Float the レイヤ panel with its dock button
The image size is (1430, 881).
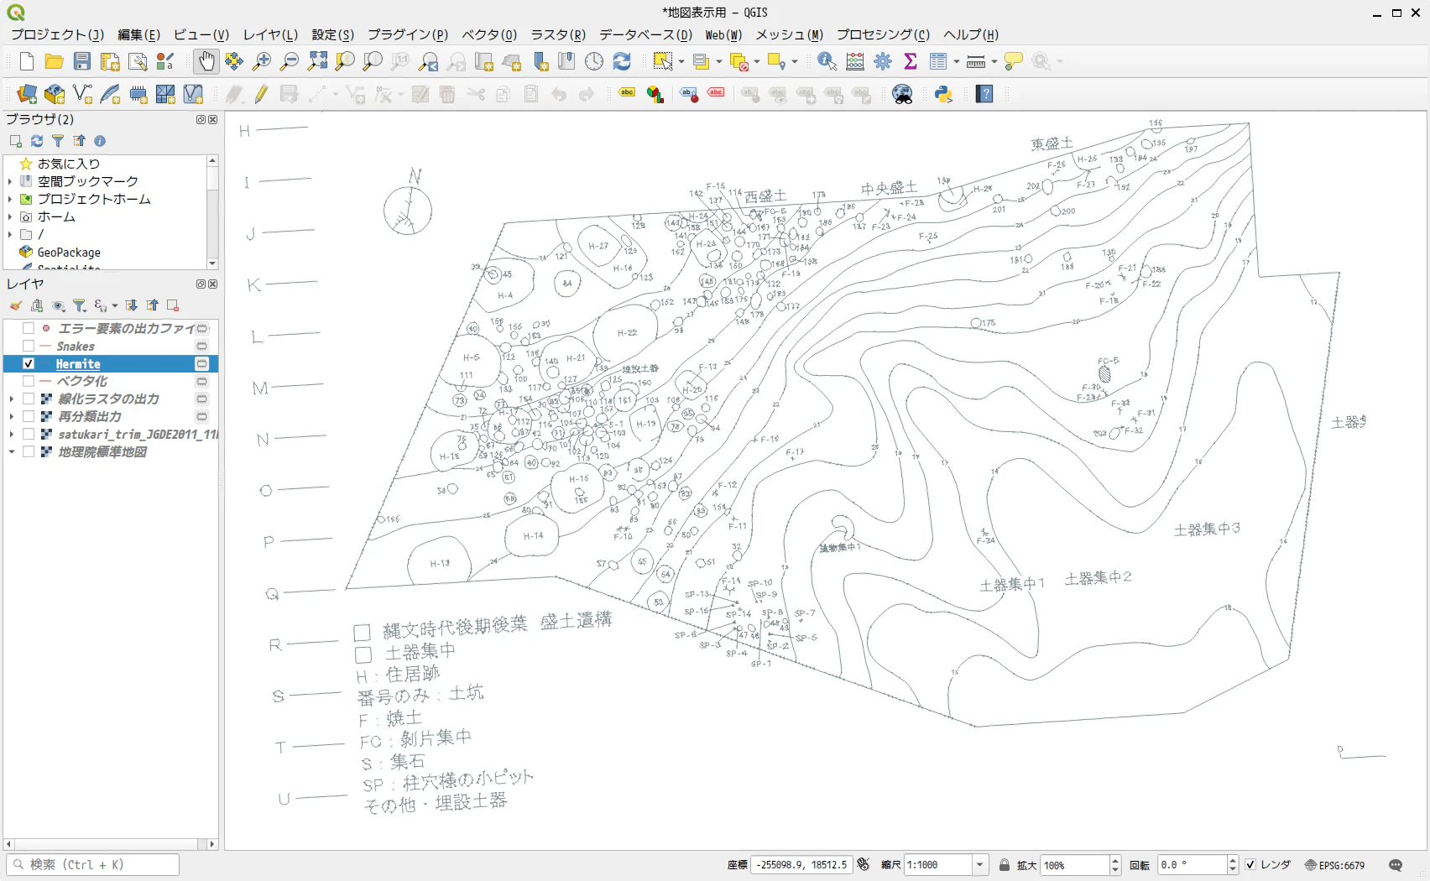pos(201,284)
